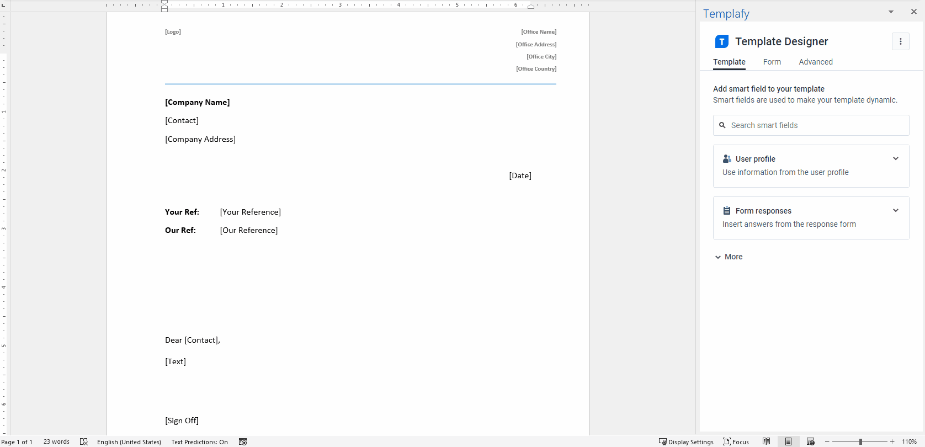
Task: Click the blue Templafy T logo icon
Action: [721, 42]
